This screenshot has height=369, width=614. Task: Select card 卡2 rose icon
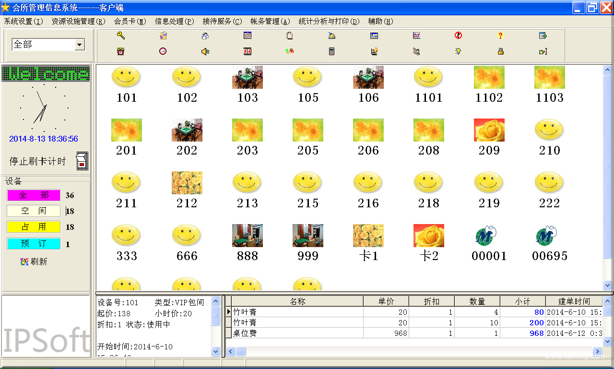point(429,236)
